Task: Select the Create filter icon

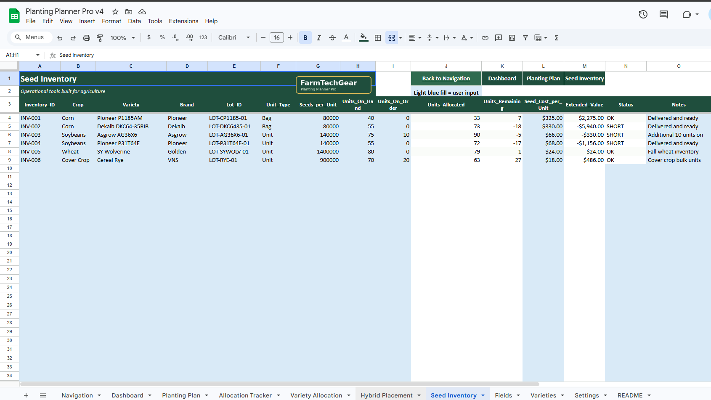Action: 525,37
